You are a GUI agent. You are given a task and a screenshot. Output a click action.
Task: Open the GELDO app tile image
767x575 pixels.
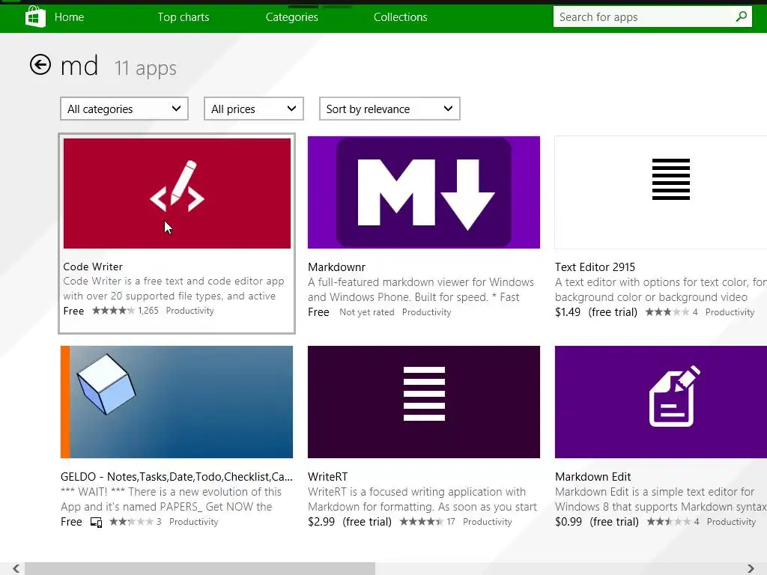177,402
